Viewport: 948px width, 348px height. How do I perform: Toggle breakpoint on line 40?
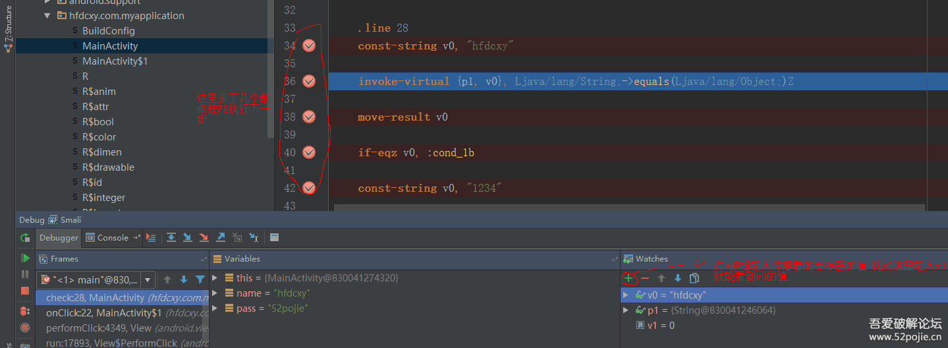(x=309, y=152)
